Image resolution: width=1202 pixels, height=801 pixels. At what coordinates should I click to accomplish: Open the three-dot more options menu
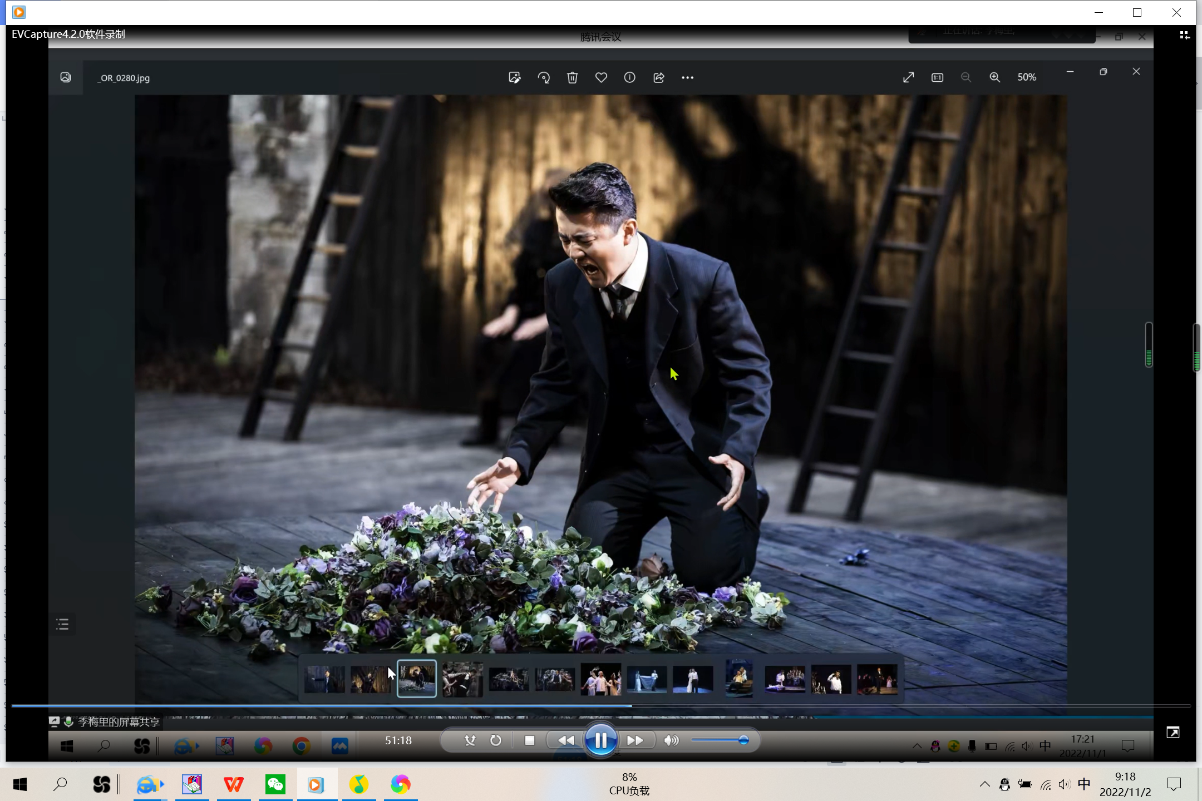point(687,78)
